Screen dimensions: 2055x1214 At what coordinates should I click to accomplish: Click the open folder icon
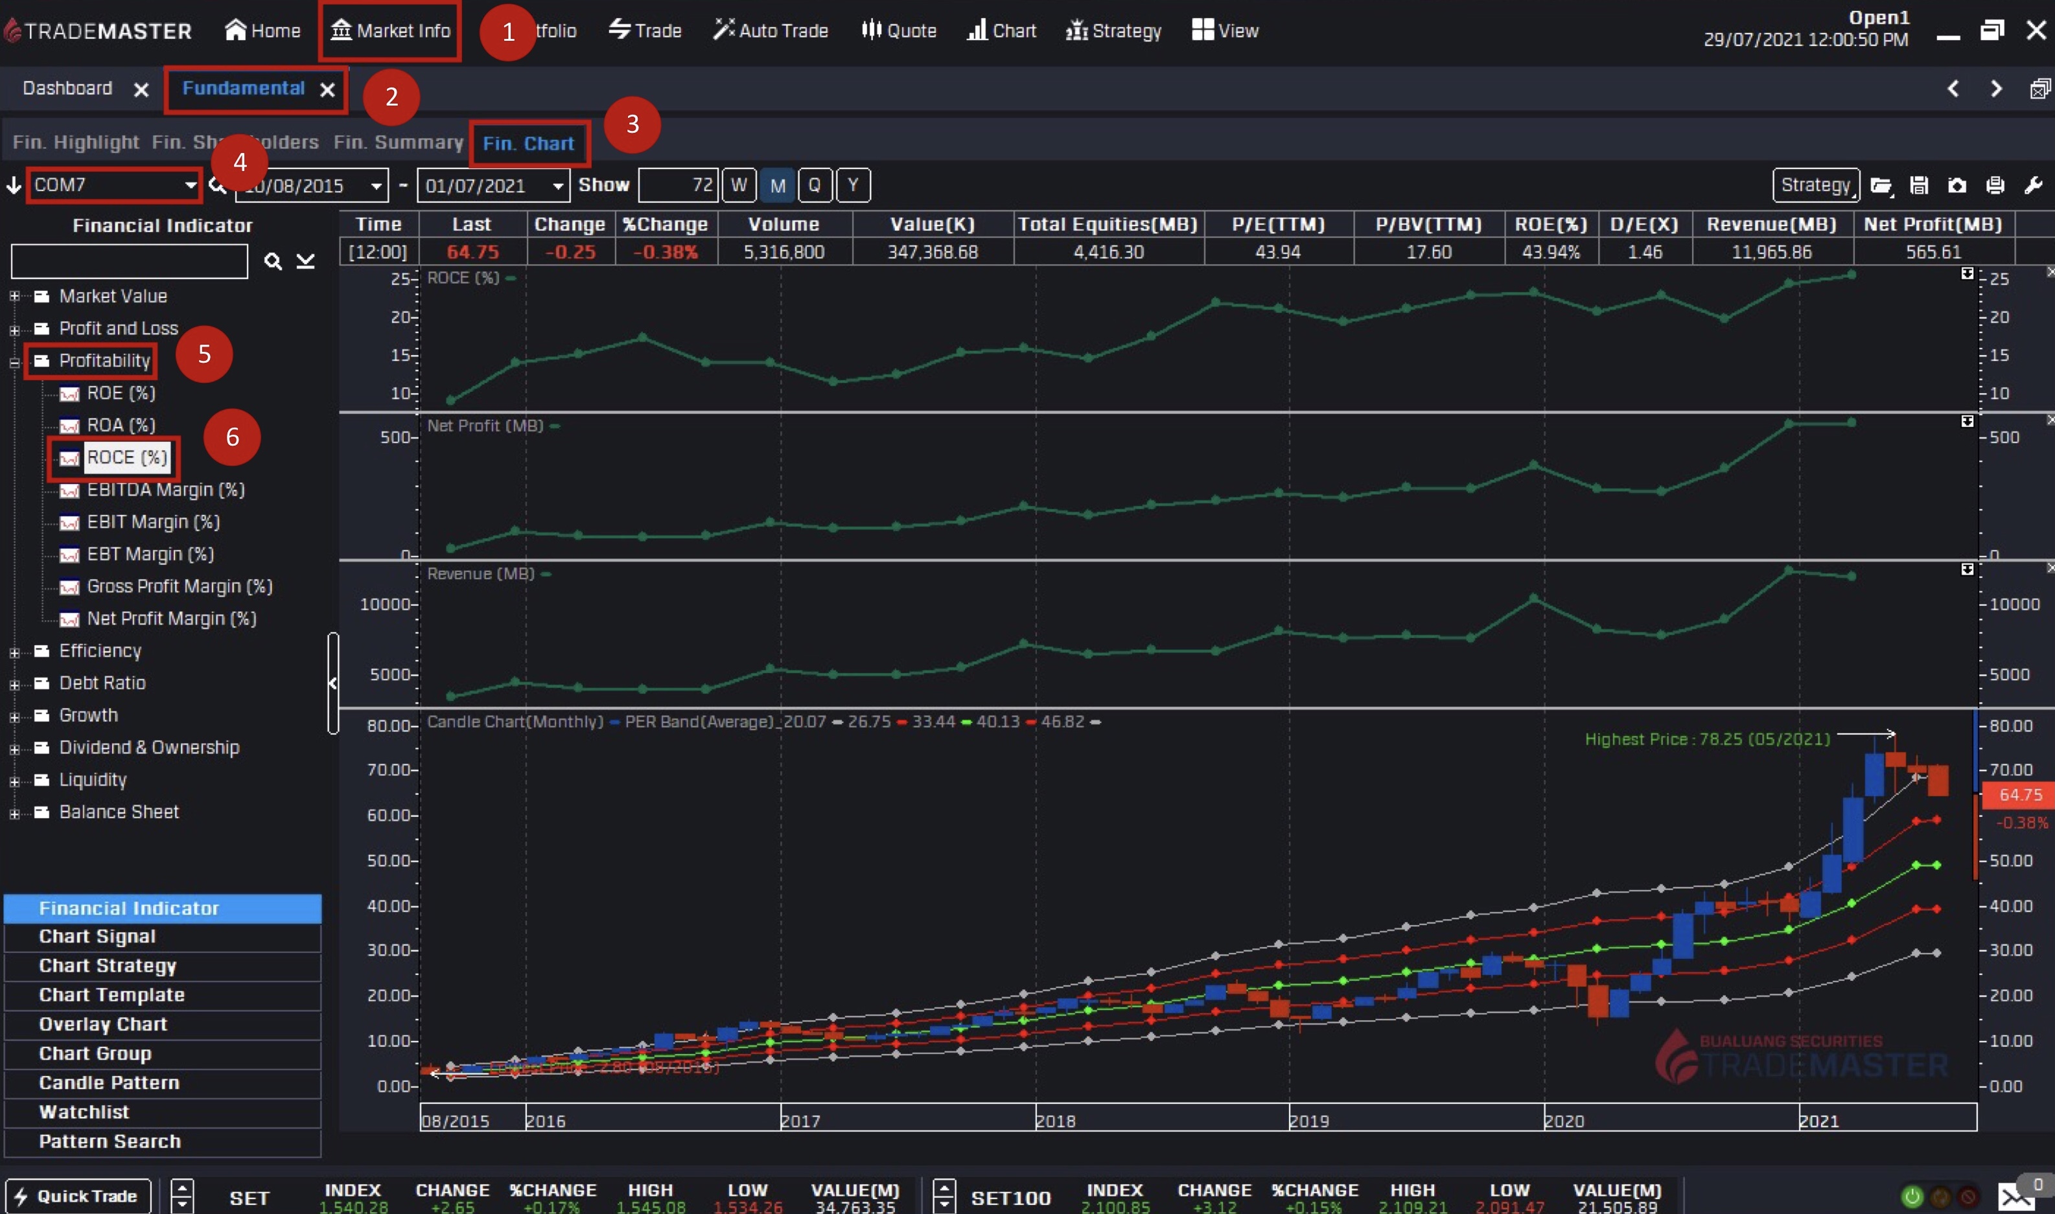(1881, 186)
